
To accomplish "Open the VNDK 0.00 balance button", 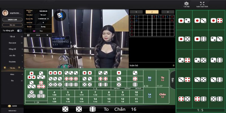I will tap(12, 19).
